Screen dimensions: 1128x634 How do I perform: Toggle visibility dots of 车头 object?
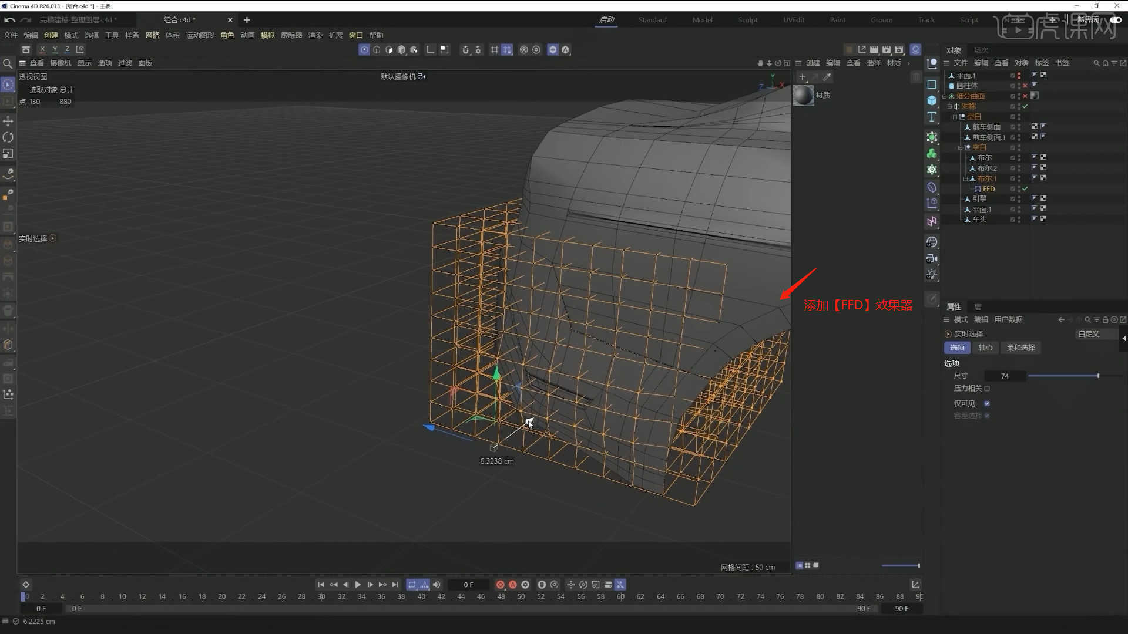click(1019, 220)
